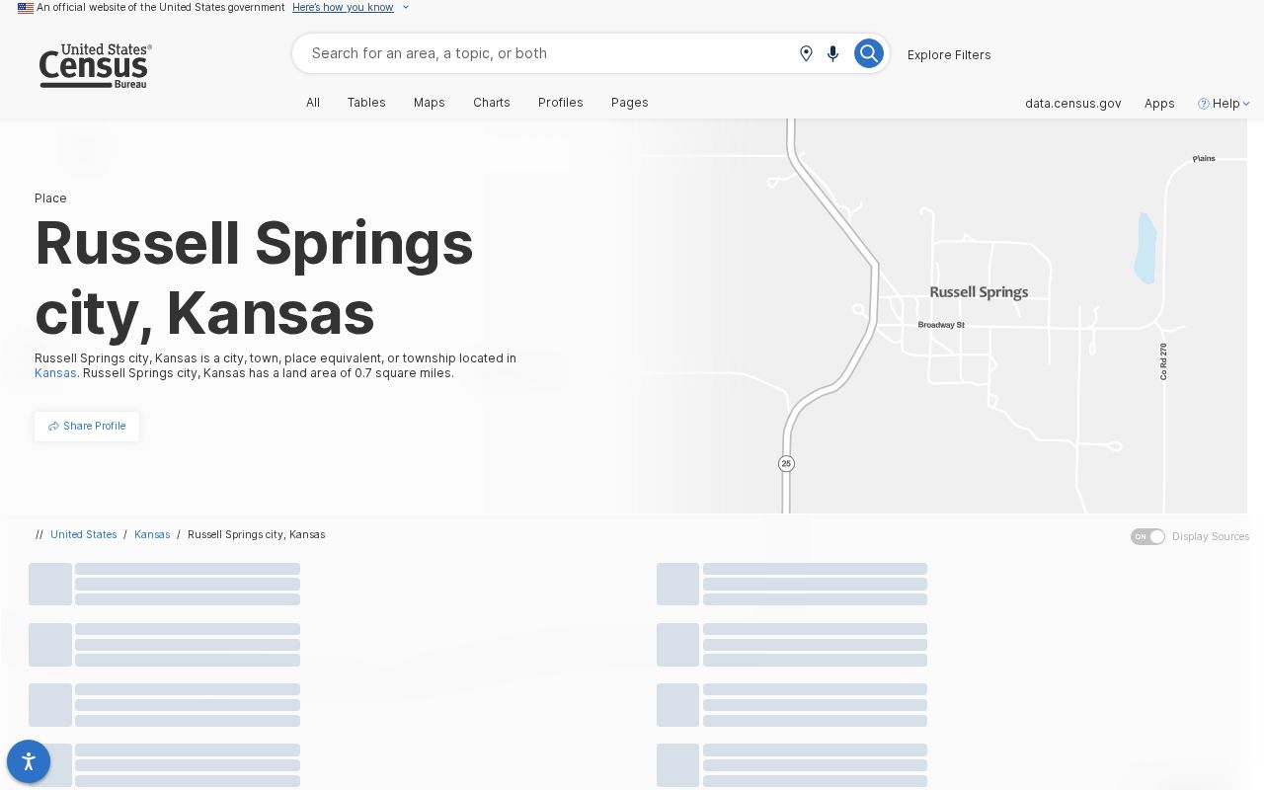Click the 'Place' label above the heading
The height and width of the screenshot is (790, 1264).
coord(50,198)
